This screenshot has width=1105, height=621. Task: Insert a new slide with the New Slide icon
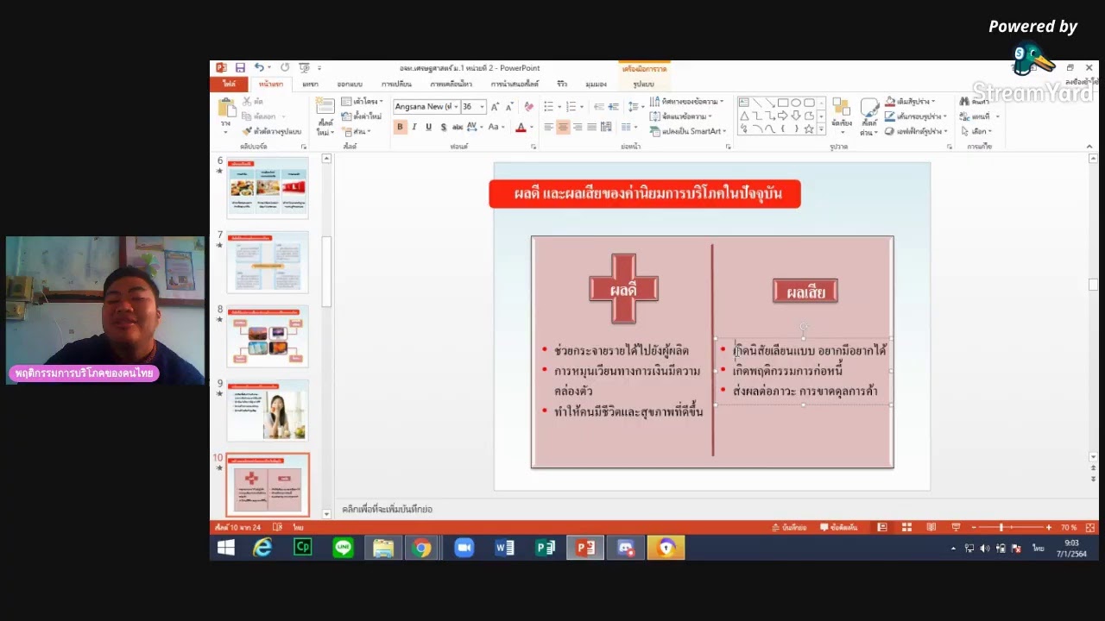(x=325, y=107)
